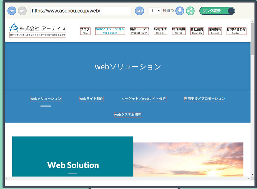Select the webソリューション sub-navigation link
Image resolution: width=257 pixels, height=189 pixels.
click(46, 99)
